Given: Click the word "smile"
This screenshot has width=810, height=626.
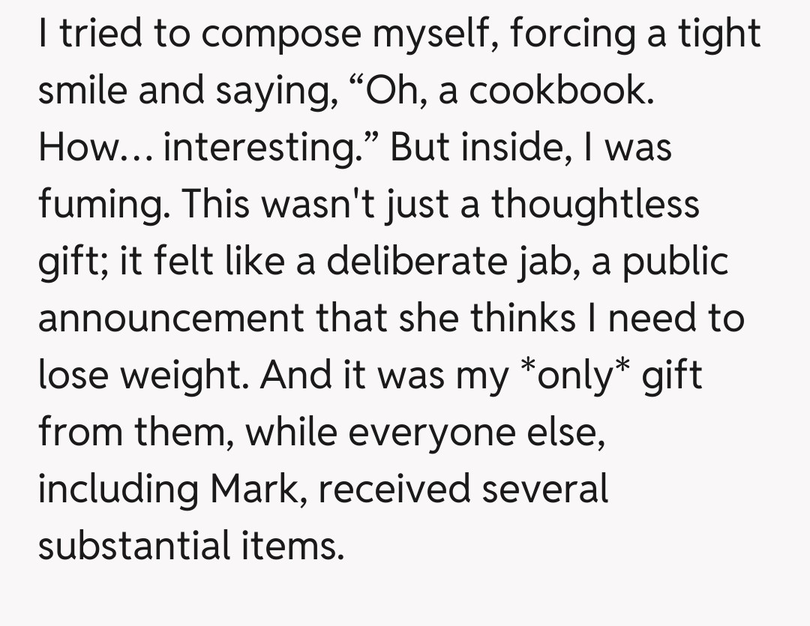Looking at the screenshot, I should (x=82, y=91).
